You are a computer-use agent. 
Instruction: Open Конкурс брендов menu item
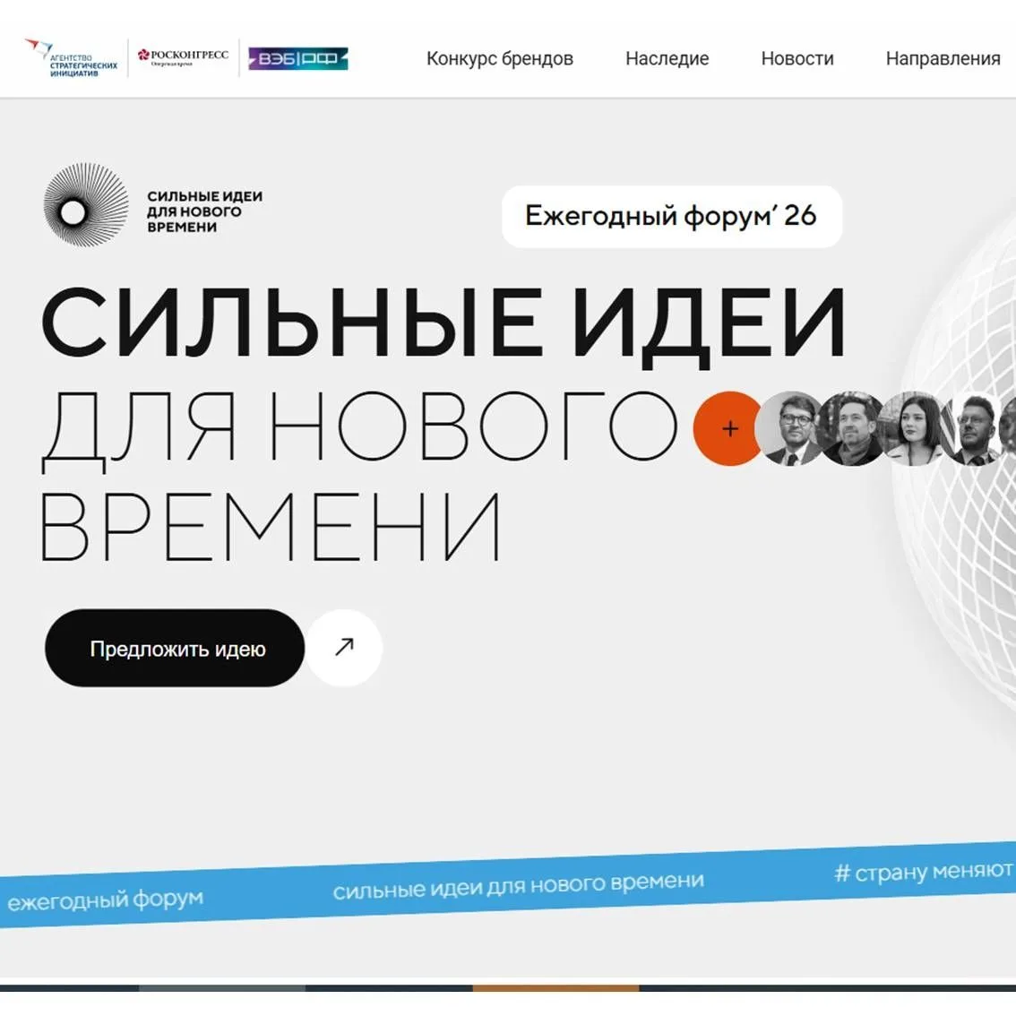[x=500, y=59]
